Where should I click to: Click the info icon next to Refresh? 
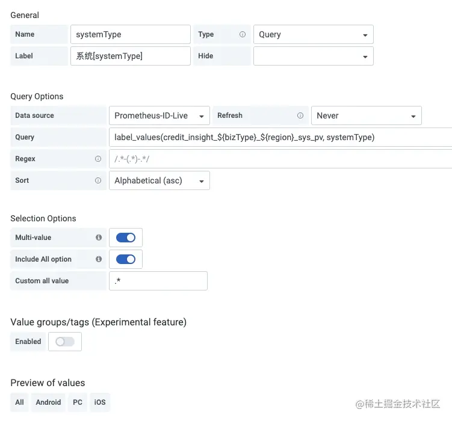point(300,115)
